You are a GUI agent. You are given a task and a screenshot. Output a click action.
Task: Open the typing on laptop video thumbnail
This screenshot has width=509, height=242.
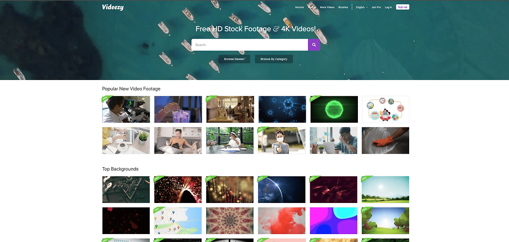click(x=126, y=141)
